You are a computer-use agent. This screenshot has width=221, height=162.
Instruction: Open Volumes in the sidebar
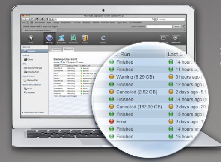(x=29, y=92)
